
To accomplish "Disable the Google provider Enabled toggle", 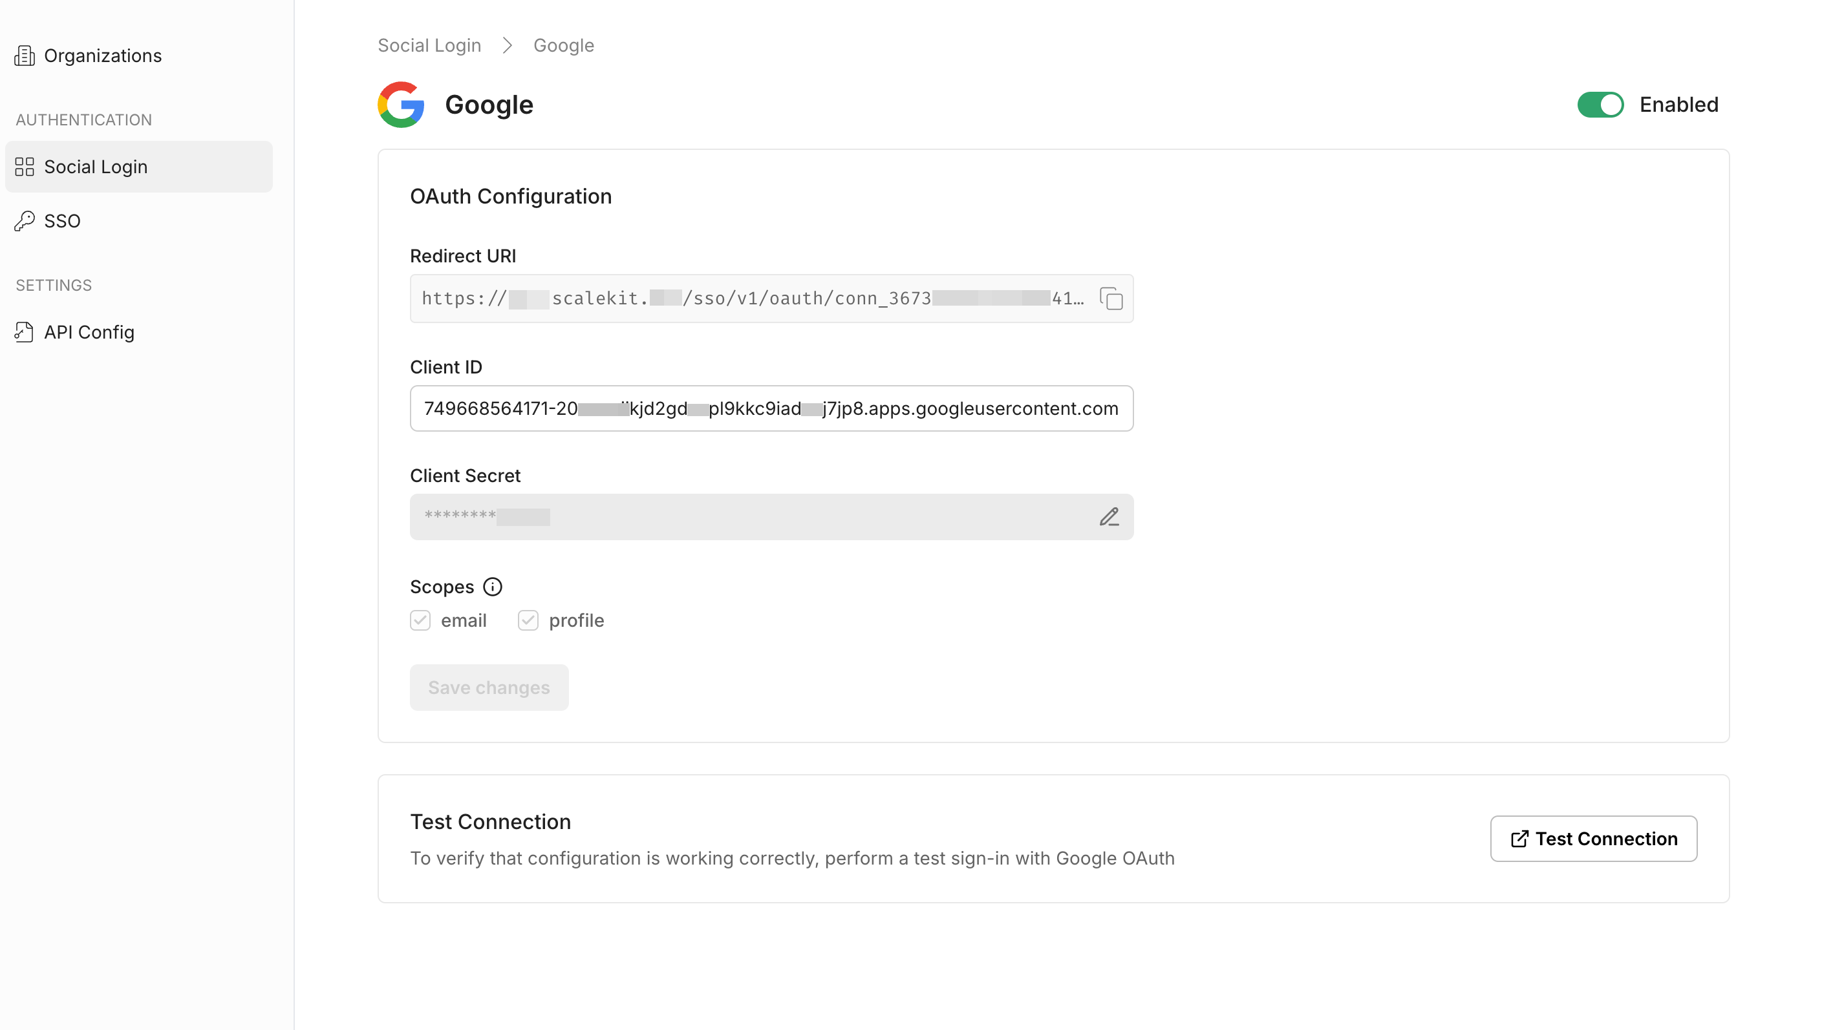I will point(1600,104).
